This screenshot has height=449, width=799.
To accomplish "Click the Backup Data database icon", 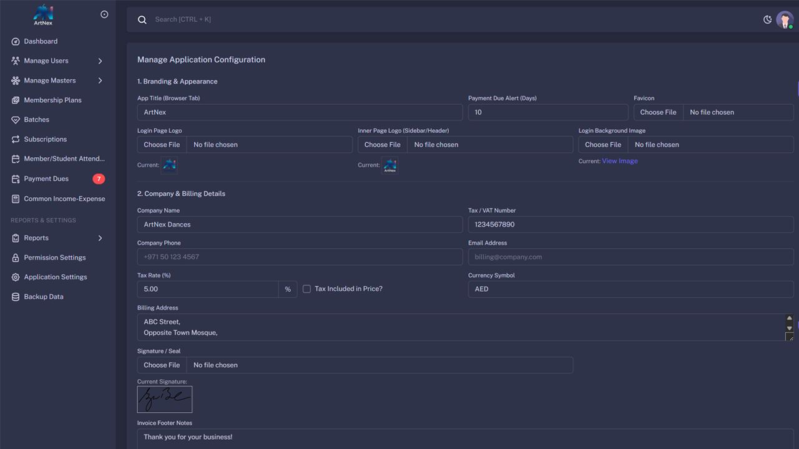I will tap(16, 297).
